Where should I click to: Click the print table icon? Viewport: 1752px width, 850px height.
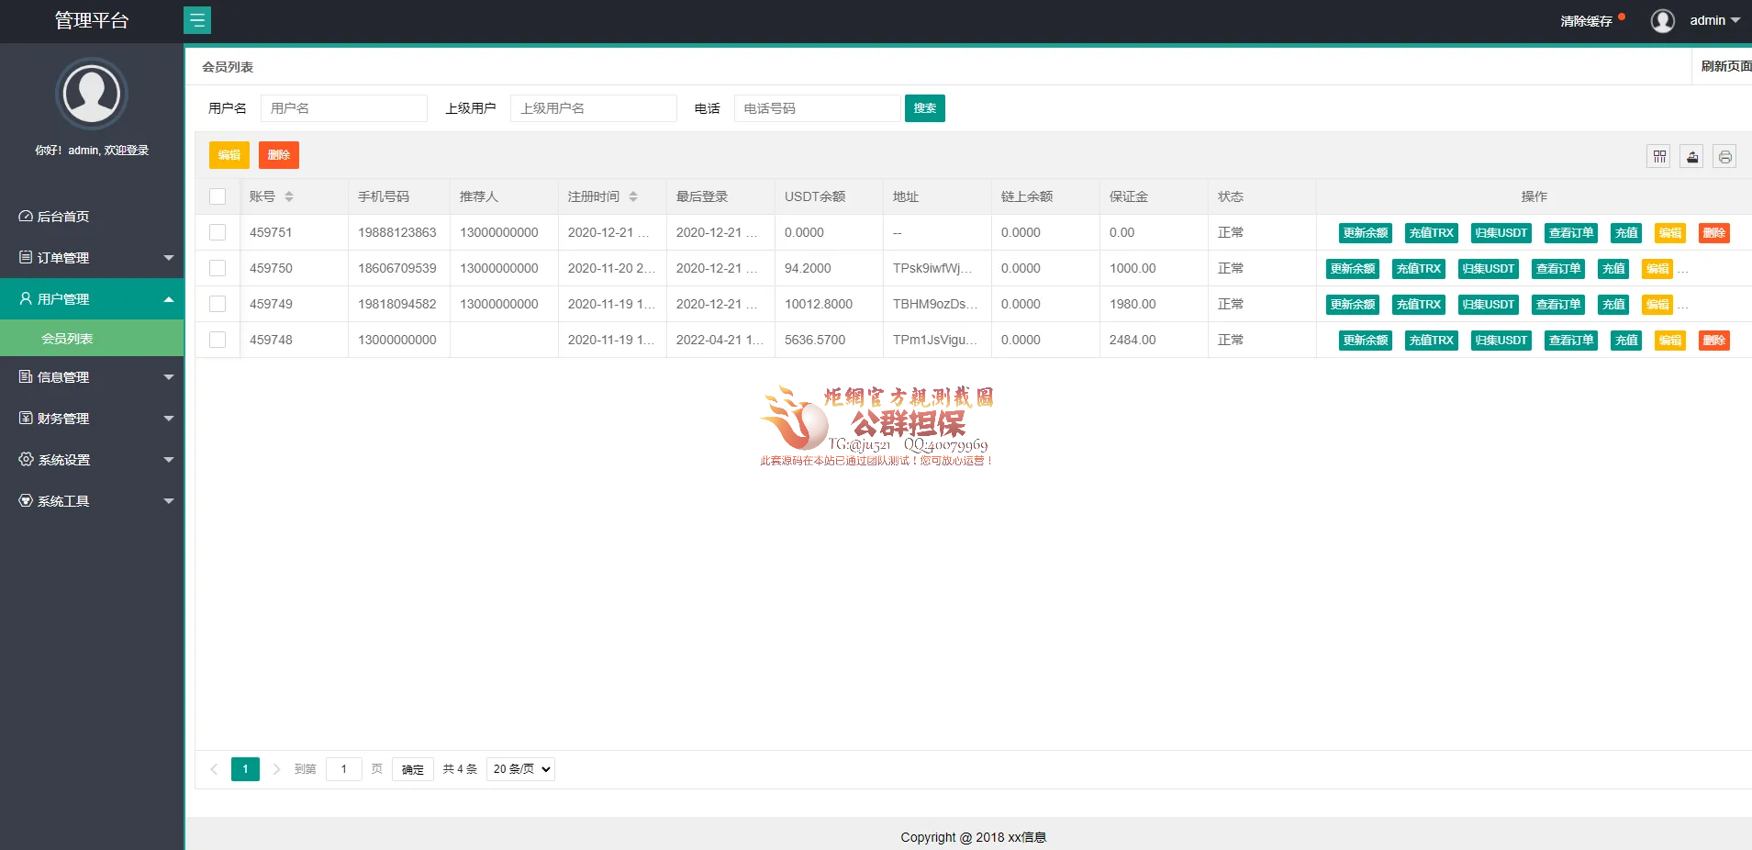pyautogui.click(x=1725, y=156)
